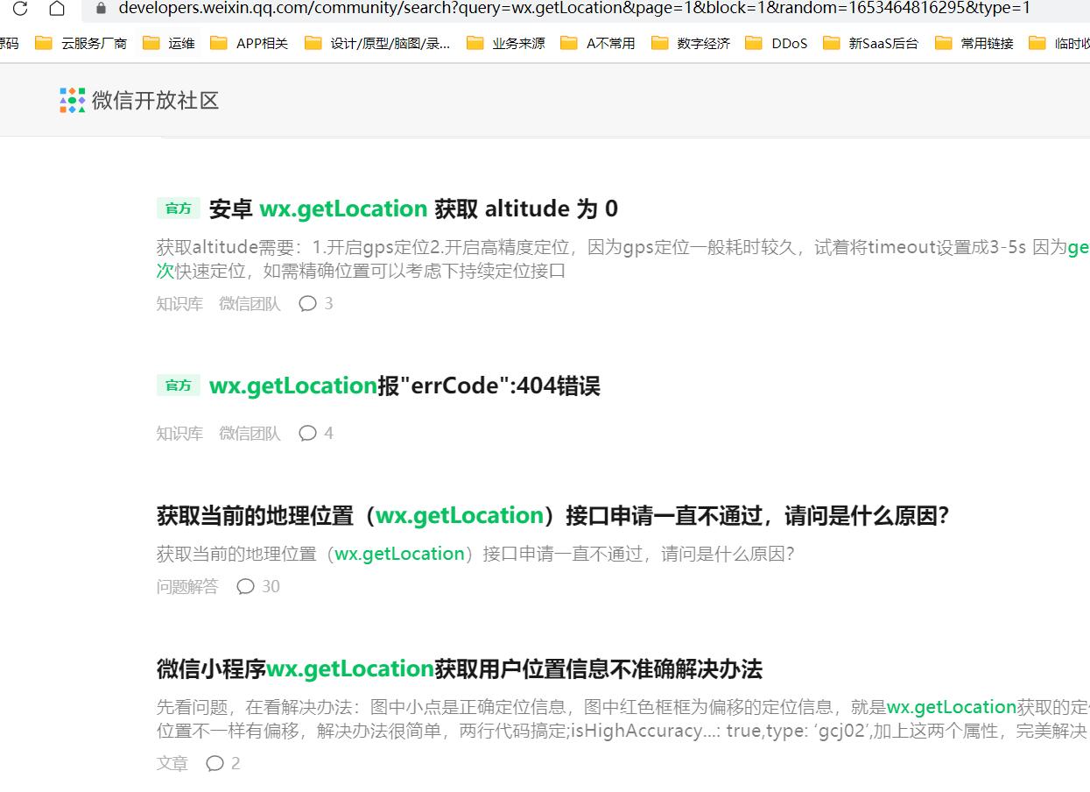
Task: Open the 设计/原型/脑图 bookmark folder
Action: 377,43
